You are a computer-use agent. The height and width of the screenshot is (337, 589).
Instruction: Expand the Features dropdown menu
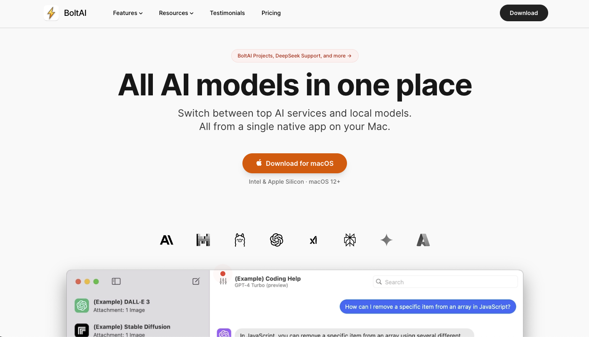[128, 13]
